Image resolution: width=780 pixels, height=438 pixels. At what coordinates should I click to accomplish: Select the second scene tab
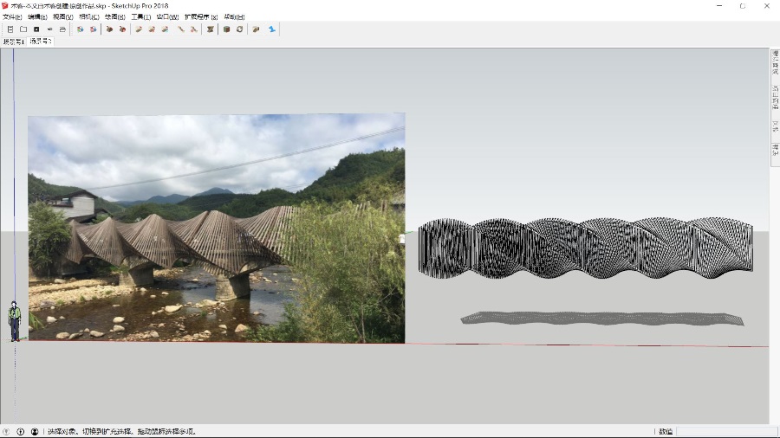tap(40, 41)
